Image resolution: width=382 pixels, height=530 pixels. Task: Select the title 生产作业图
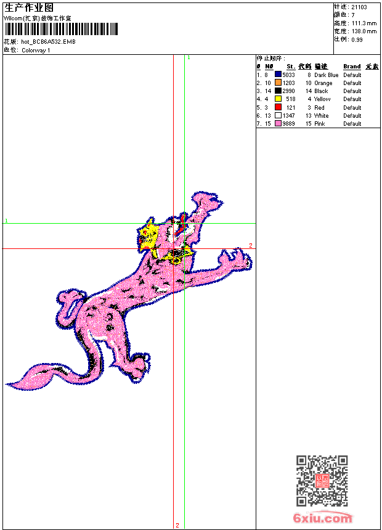29,8
